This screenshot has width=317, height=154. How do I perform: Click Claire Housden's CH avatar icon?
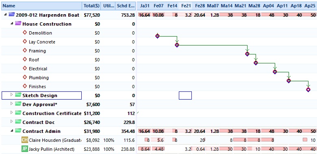pyautogui.click(x=24, y=140)
